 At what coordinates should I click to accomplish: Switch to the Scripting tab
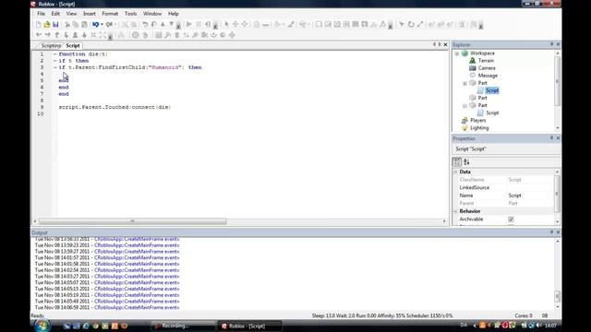tap(51, 45)
